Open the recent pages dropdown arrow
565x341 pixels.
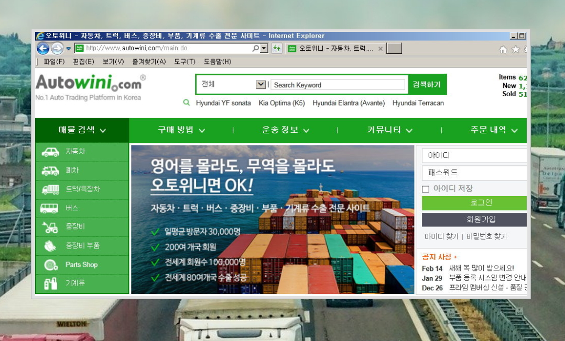(69, 49)
